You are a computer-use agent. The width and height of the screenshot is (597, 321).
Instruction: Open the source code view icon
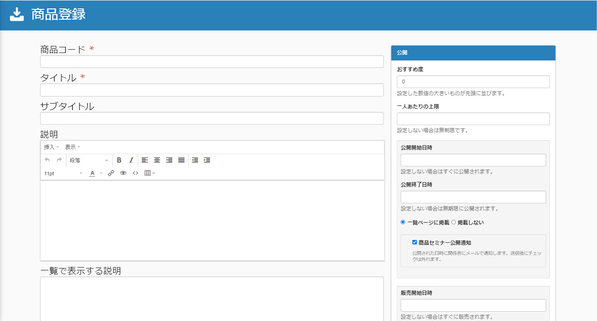coord(136,173)
